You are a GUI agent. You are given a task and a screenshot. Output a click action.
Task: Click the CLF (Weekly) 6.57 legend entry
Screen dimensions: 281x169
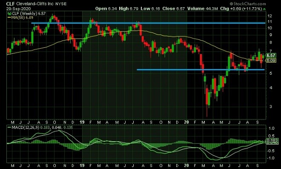tap(29, 14)
